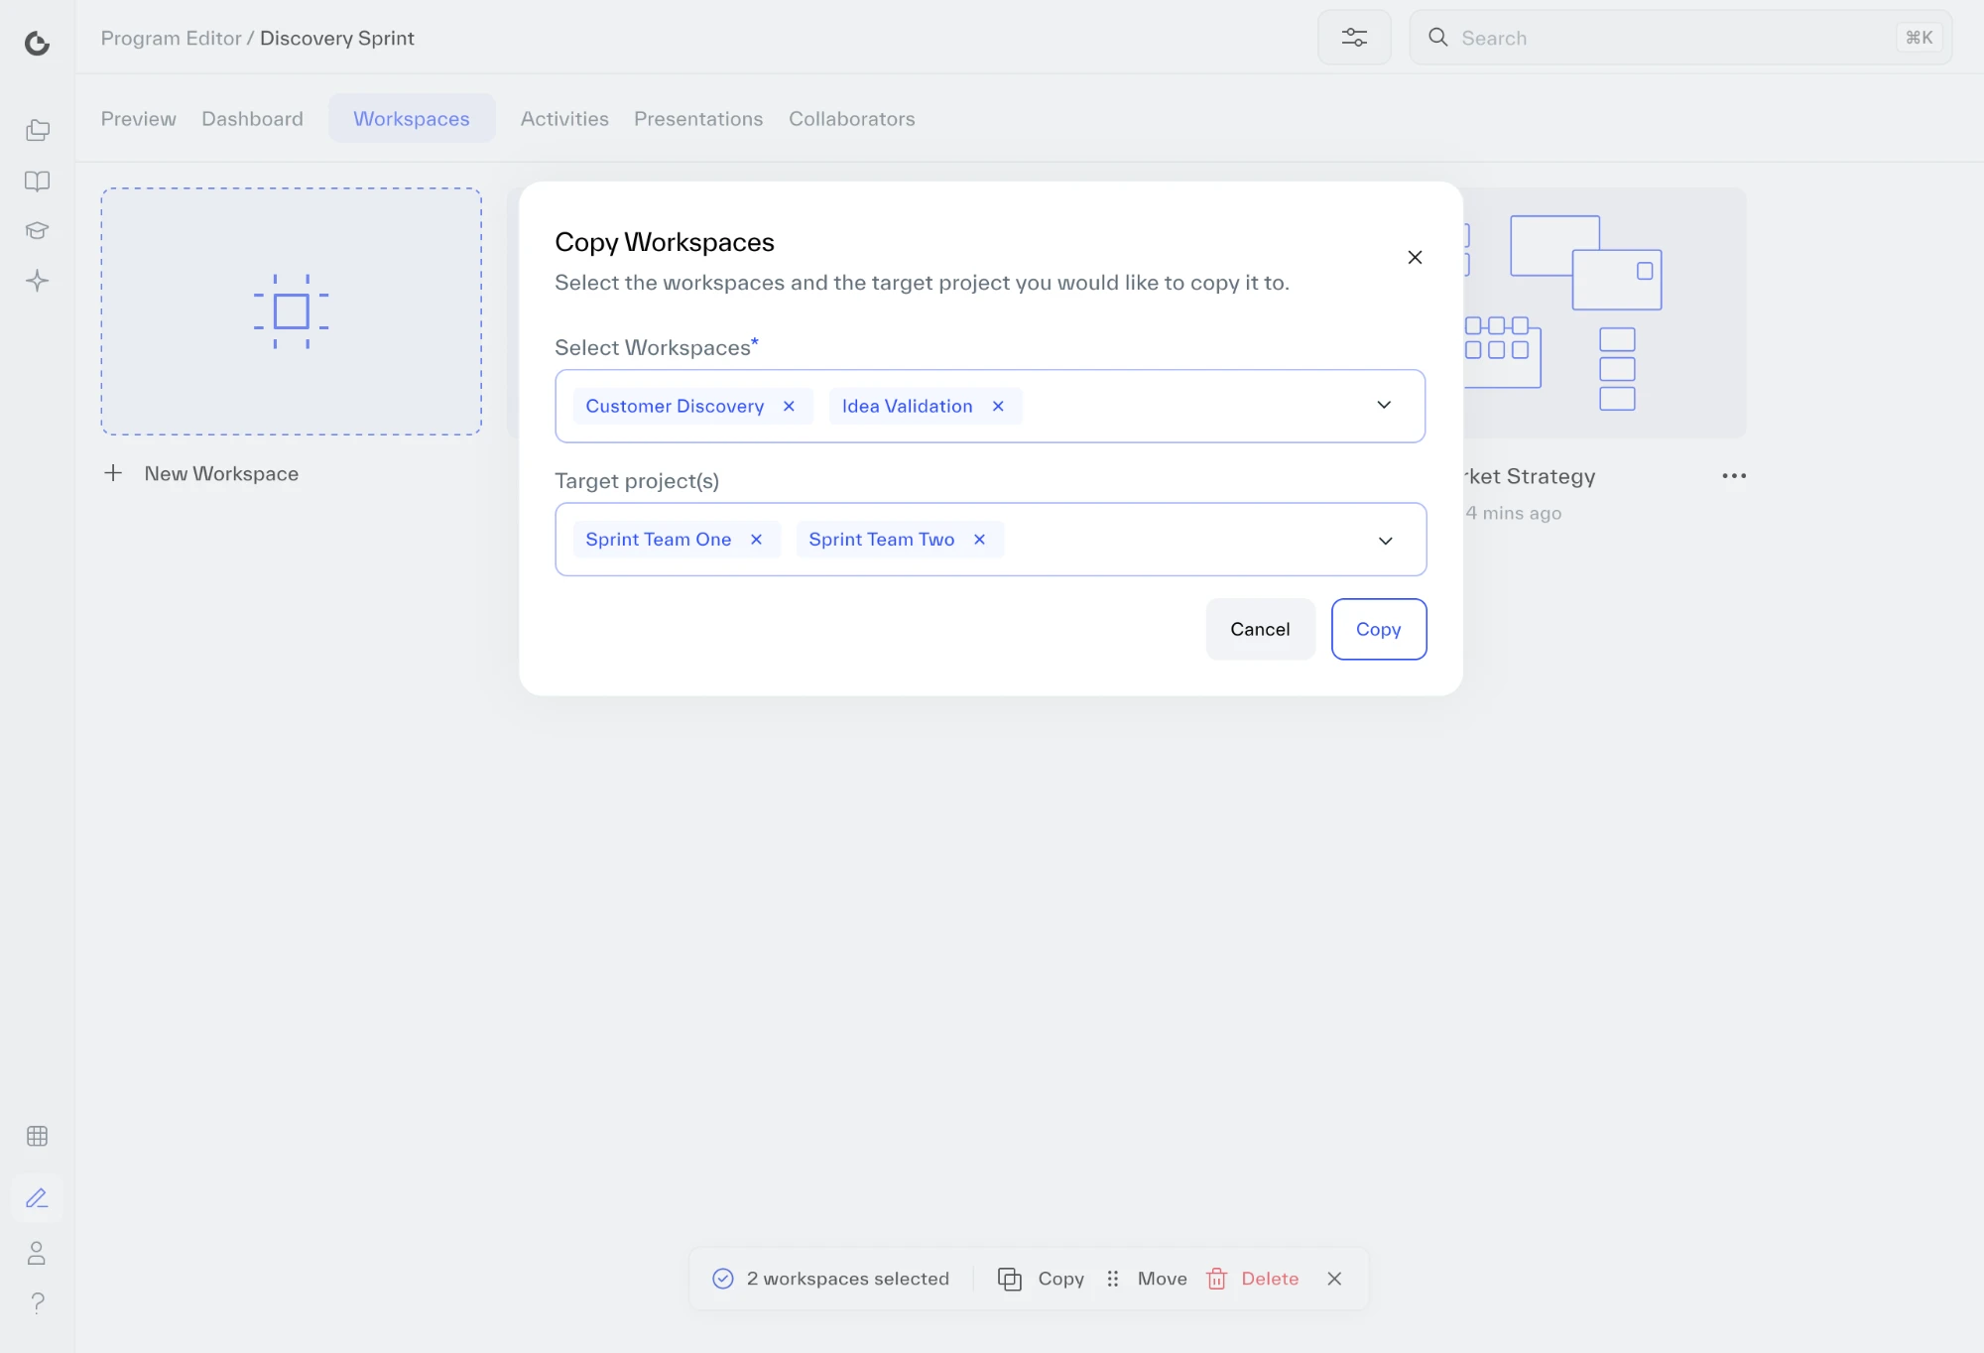This screenshot has width=1984, height=1353.
Task: Click the Idea Validation tag text
Action: tap(907, 406)
